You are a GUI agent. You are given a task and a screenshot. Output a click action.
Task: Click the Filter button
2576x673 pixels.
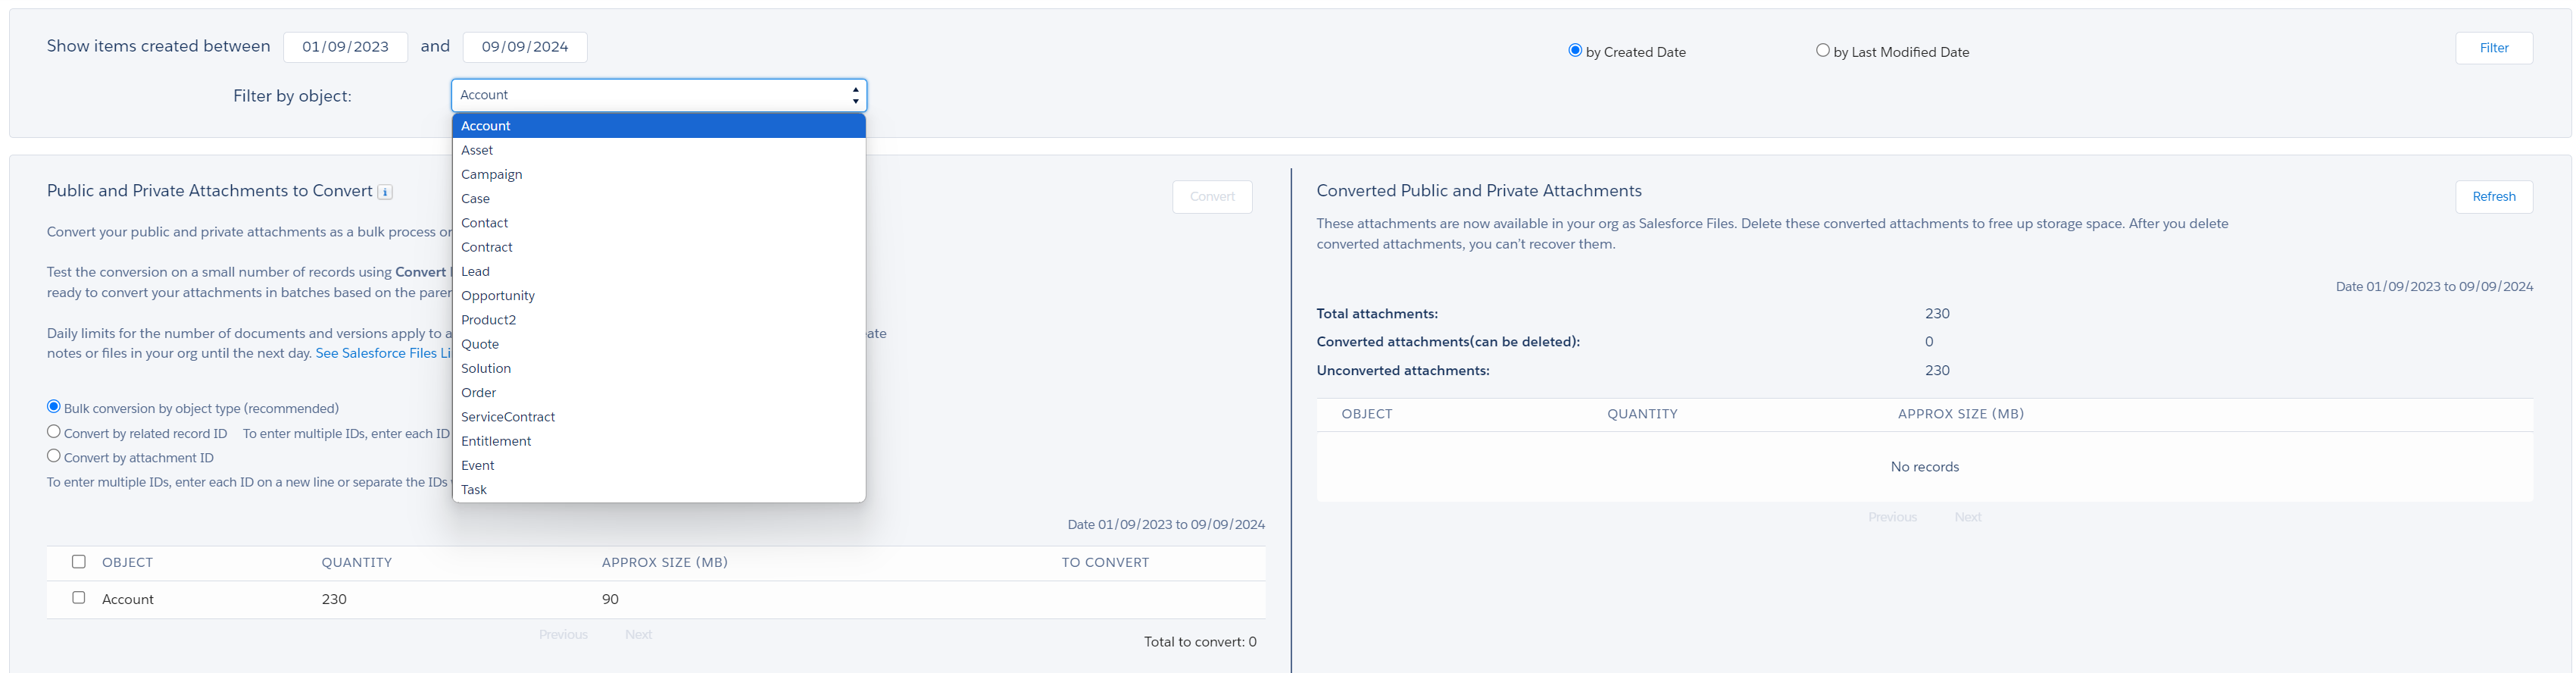pyautogui.click(x=2493, y=48)
